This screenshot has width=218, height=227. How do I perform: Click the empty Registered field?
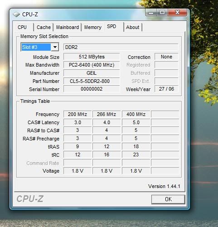[x=166, y=65]
